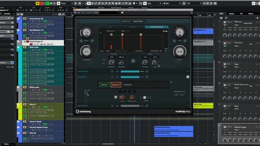Select the Draw pencil tool
The height and width of the screenshot is (146, 260).
tap(96, 3)
